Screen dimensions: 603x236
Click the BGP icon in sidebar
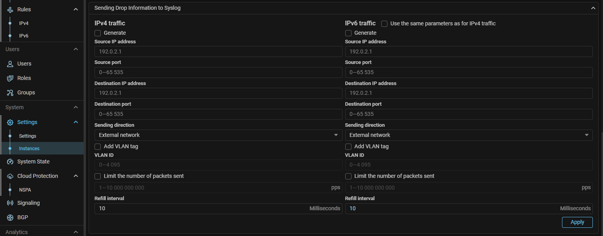[x=11, y=217]
